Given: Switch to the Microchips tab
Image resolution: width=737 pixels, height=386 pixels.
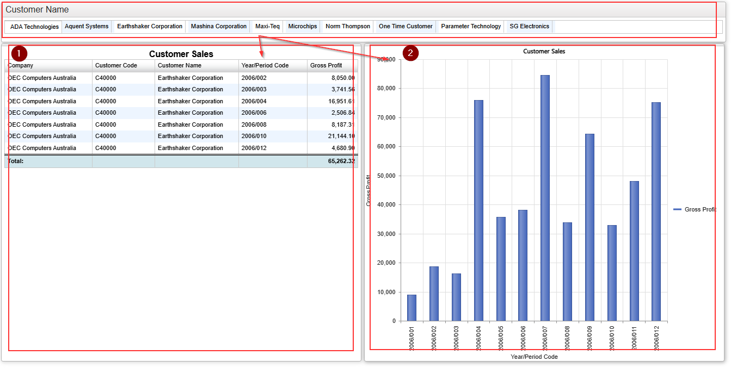Looking at the screenshot, I should [x=303, y=26].
